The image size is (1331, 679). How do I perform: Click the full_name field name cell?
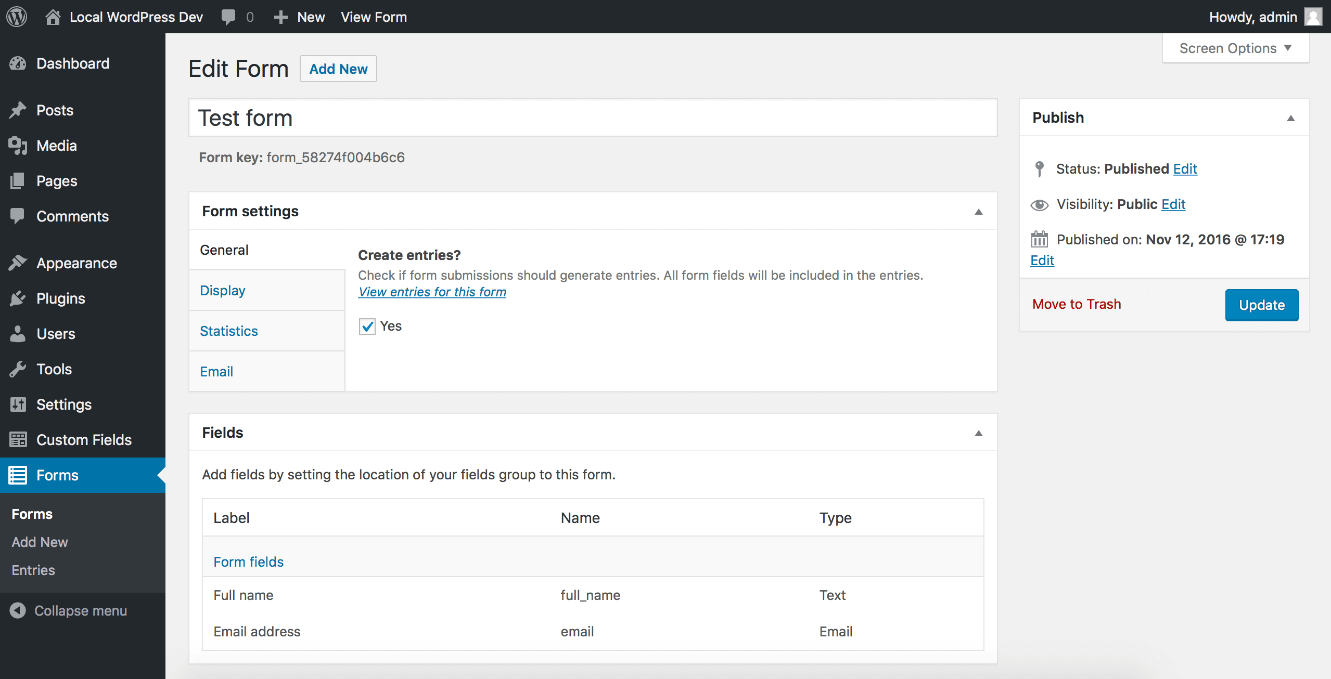pyautogui.click(x=590, y=595)
